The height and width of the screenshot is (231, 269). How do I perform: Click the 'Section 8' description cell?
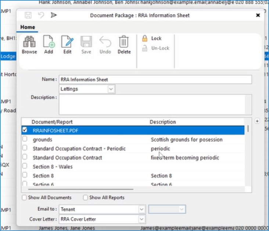pyautogui.click(x=161, y=176)
